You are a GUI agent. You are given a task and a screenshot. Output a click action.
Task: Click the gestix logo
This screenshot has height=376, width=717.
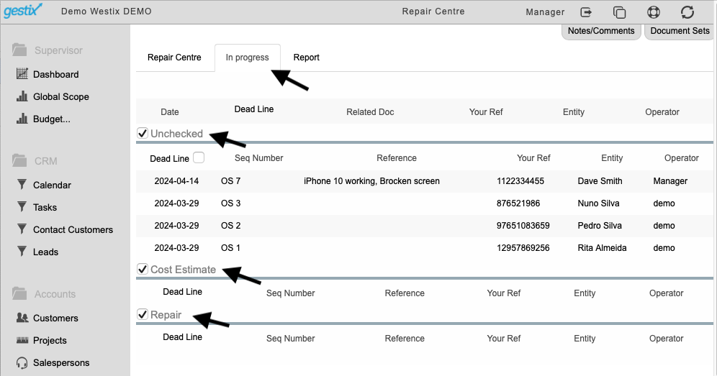point(23,10)
